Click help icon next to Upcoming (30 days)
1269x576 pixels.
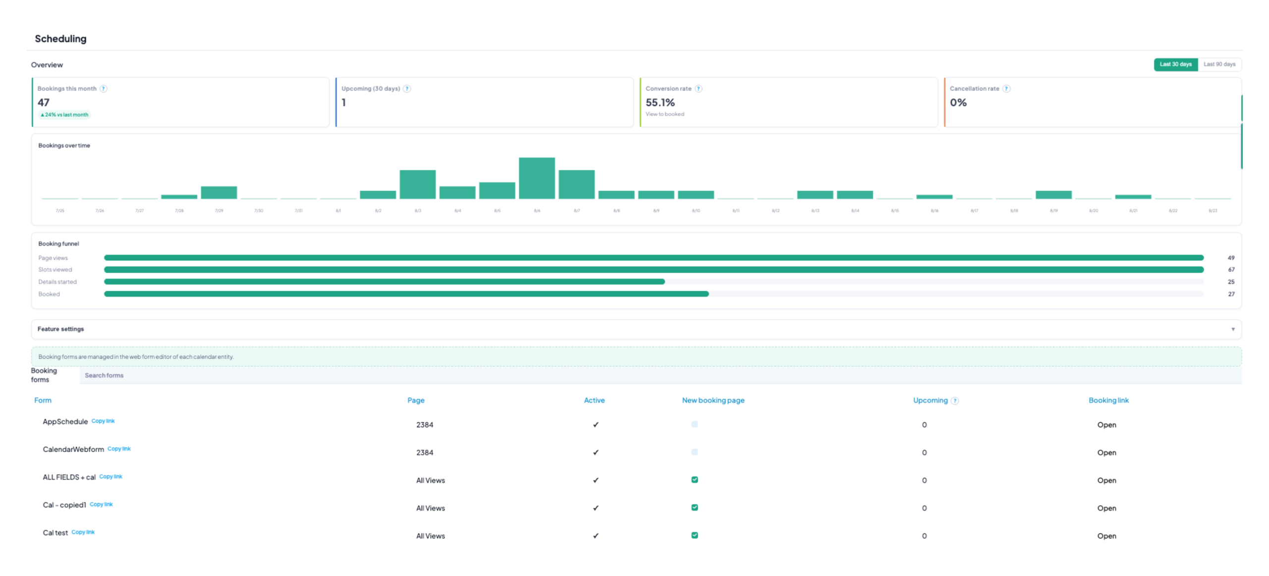coord(406,89)
